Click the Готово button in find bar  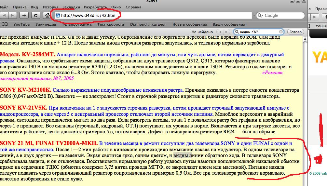point(295,32)
